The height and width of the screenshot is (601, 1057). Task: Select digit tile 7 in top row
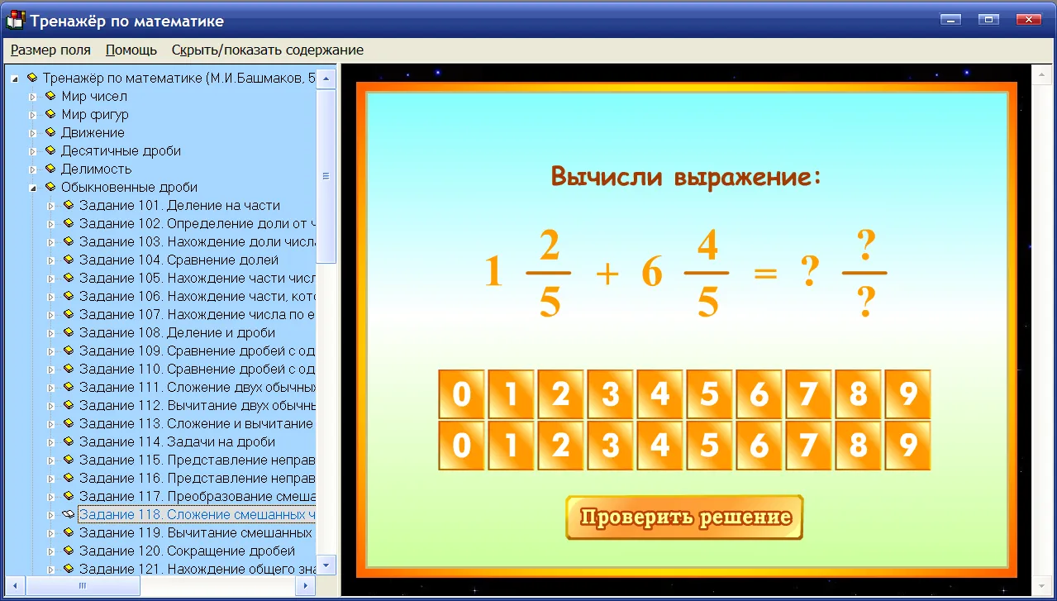click(x=808, y=394)
